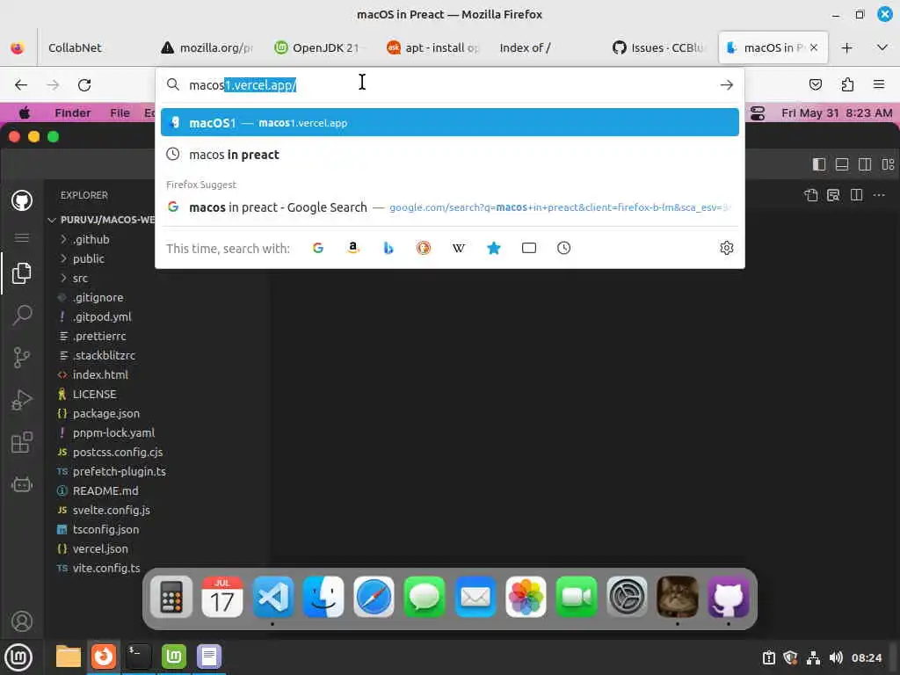The height and width of the screenshot is (675, 900).
Task: Open the list all tabs dropdown arrow
Action: coord(882,47)
